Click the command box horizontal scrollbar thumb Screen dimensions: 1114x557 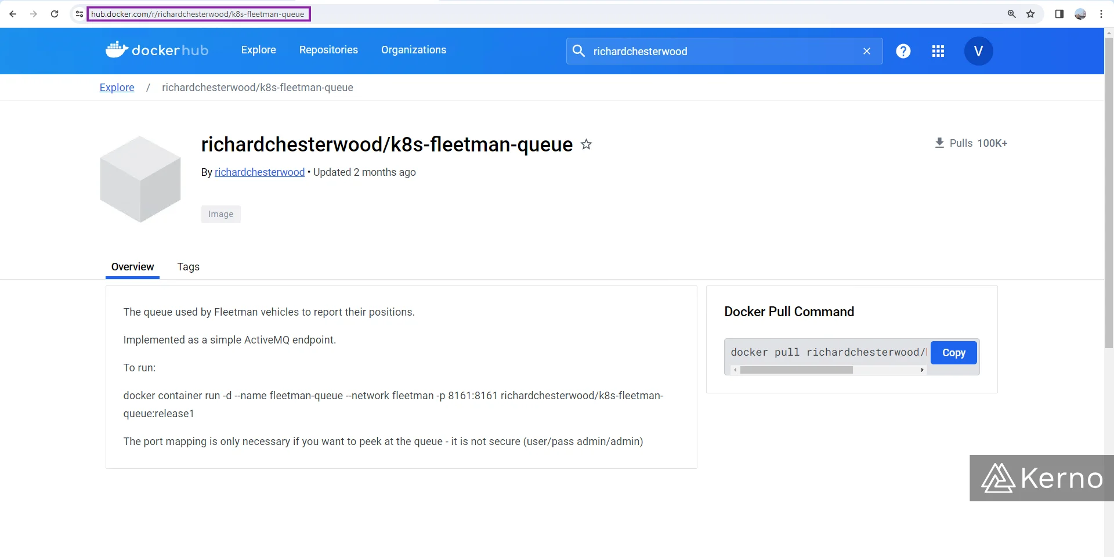pyautogui.click(x=796, y=370)
